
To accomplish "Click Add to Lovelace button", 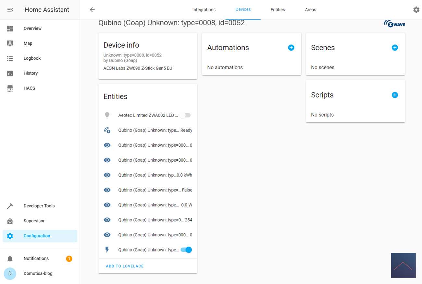I will 125,266.
